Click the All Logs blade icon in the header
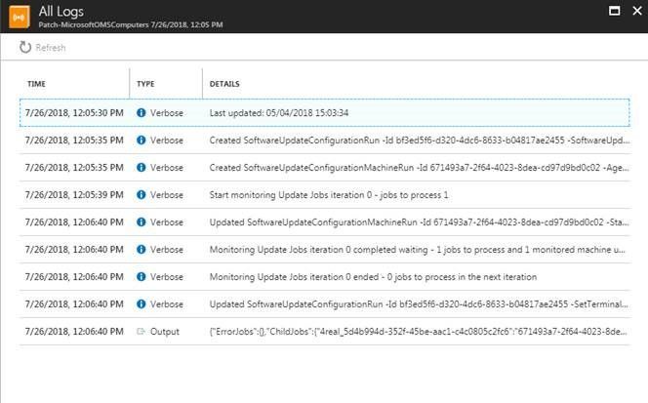Screen dimensions: 648x403 pyautogui.click(x=16, y=16)
